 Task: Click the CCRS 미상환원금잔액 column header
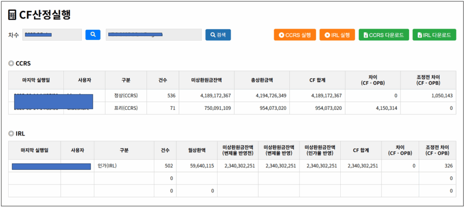(x=207, y=80)
